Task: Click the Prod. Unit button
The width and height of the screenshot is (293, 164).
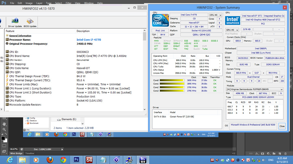Action: pos(160,30)
